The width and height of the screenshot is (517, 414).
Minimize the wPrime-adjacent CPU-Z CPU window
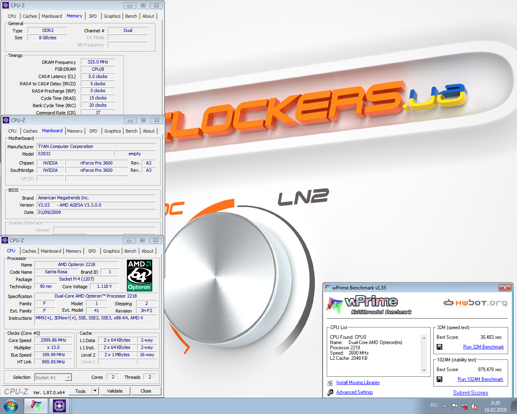point(129,240)
